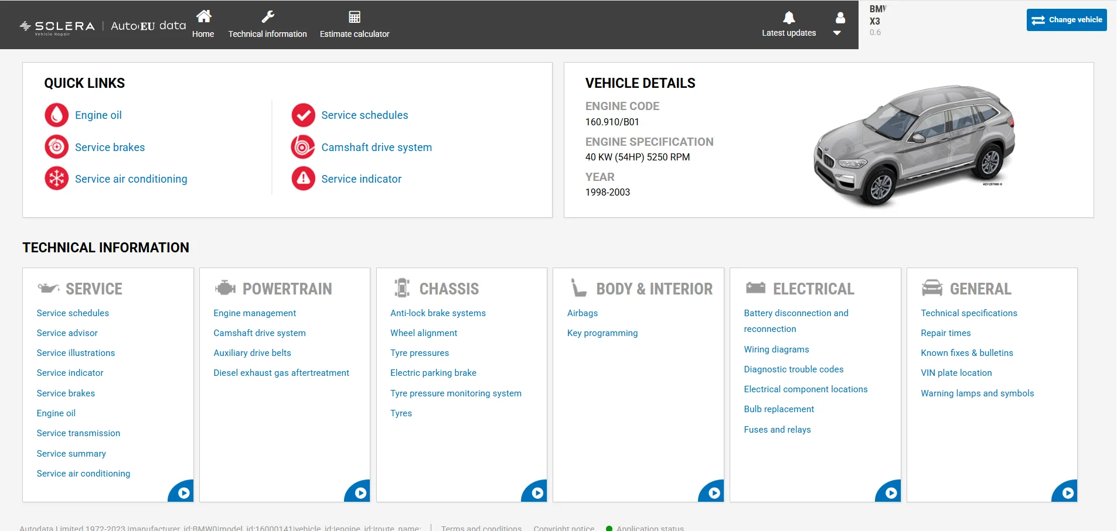
Task: Open Terms and conditions footer link
Action: 481,527
